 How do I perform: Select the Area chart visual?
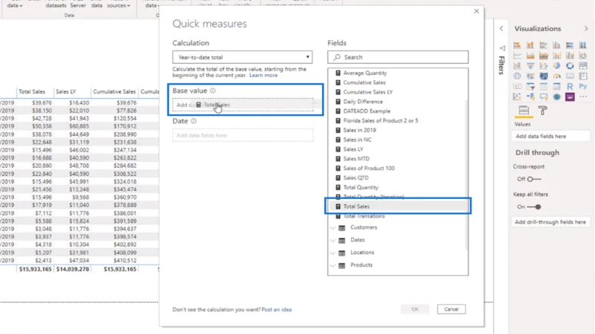[x=530, y=55]
